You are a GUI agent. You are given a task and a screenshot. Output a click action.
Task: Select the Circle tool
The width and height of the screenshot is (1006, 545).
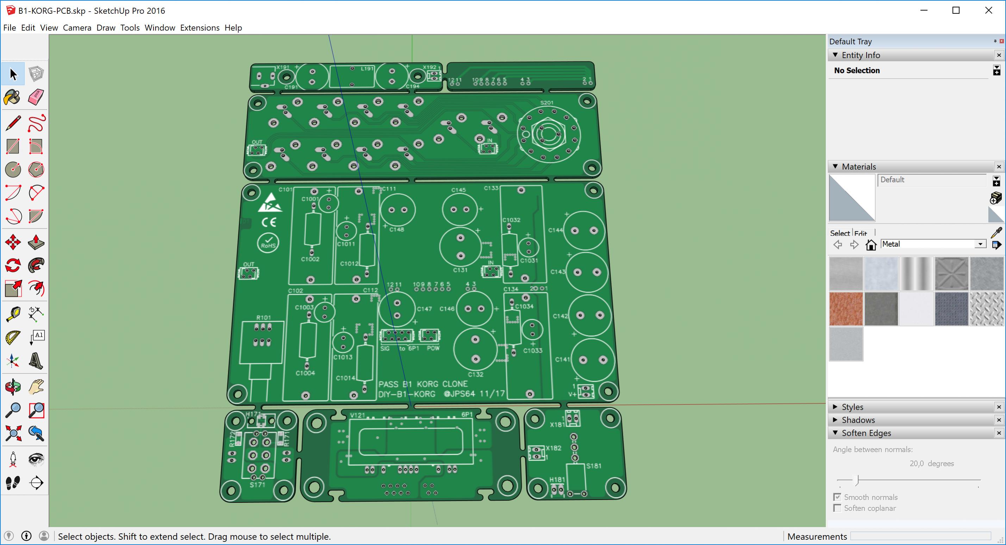click(13, 169)
